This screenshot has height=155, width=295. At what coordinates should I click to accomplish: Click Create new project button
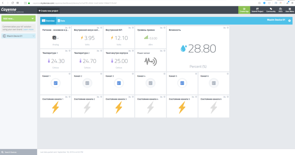48,11
